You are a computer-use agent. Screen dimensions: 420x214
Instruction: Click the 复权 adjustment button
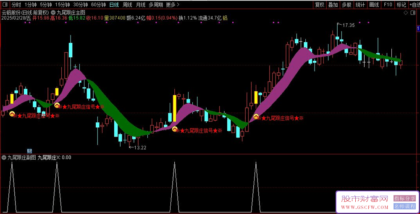320,5
